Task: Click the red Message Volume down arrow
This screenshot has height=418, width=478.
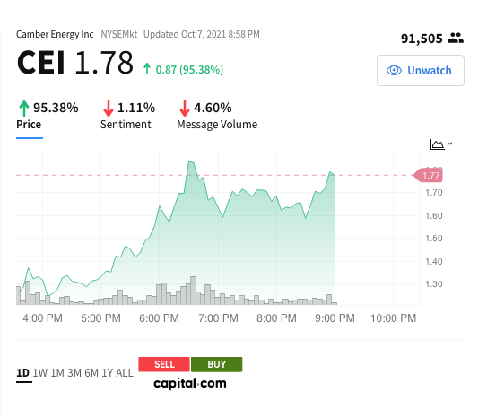Action: click(185, 109)
